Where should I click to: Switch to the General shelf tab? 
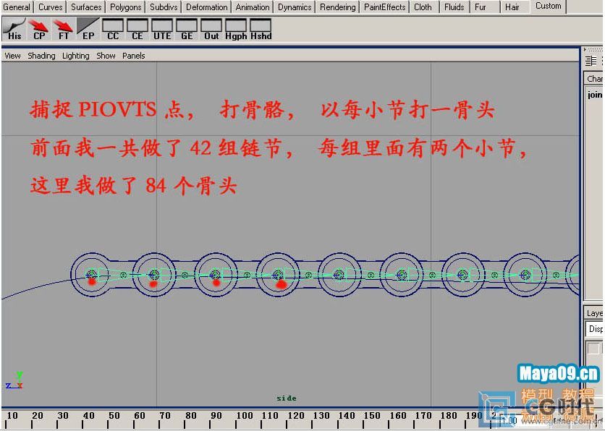point(17,7)
